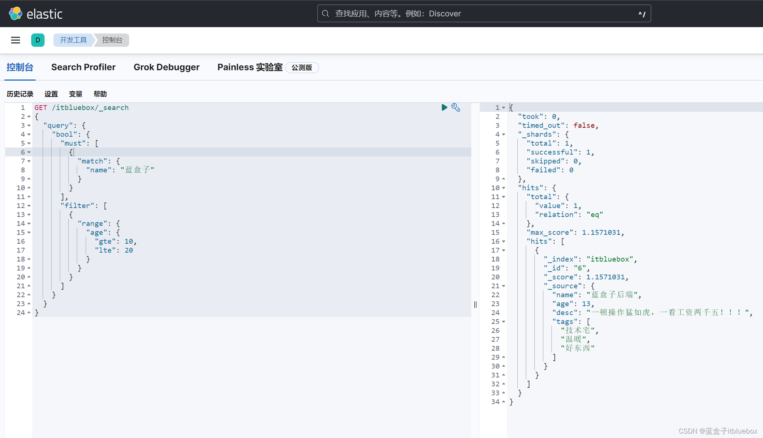Open the hamburger navigation menu

[16, 40]
